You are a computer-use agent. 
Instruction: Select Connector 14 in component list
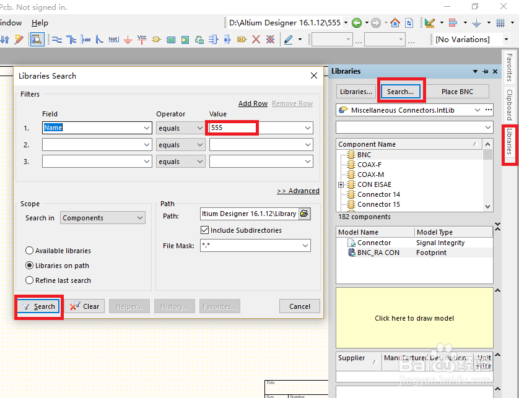click(378, 194)
